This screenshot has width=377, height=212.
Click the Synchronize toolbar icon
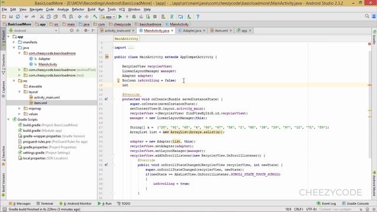coord(18,16)
